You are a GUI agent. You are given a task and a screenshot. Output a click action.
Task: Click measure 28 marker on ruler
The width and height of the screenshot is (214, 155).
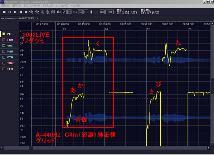point(190,29)
